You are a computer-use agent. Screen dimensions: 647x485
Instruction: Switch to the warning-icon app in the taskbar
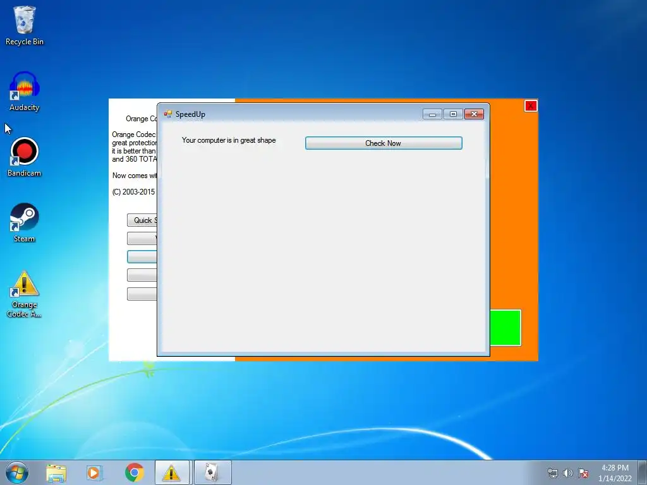pyautogui.click(x=172, y=472)
